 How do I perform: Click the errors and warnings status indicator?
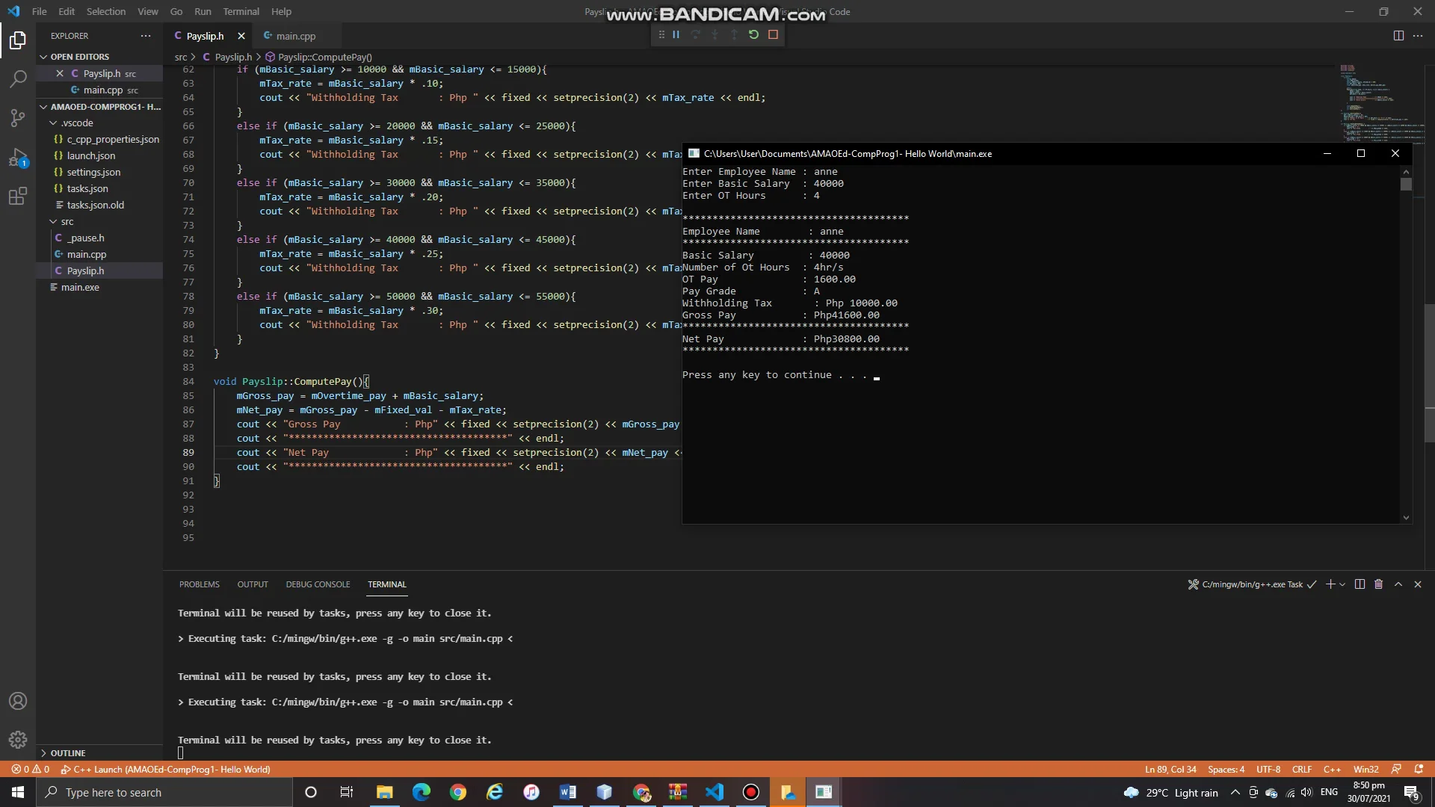tap(31, 769)
